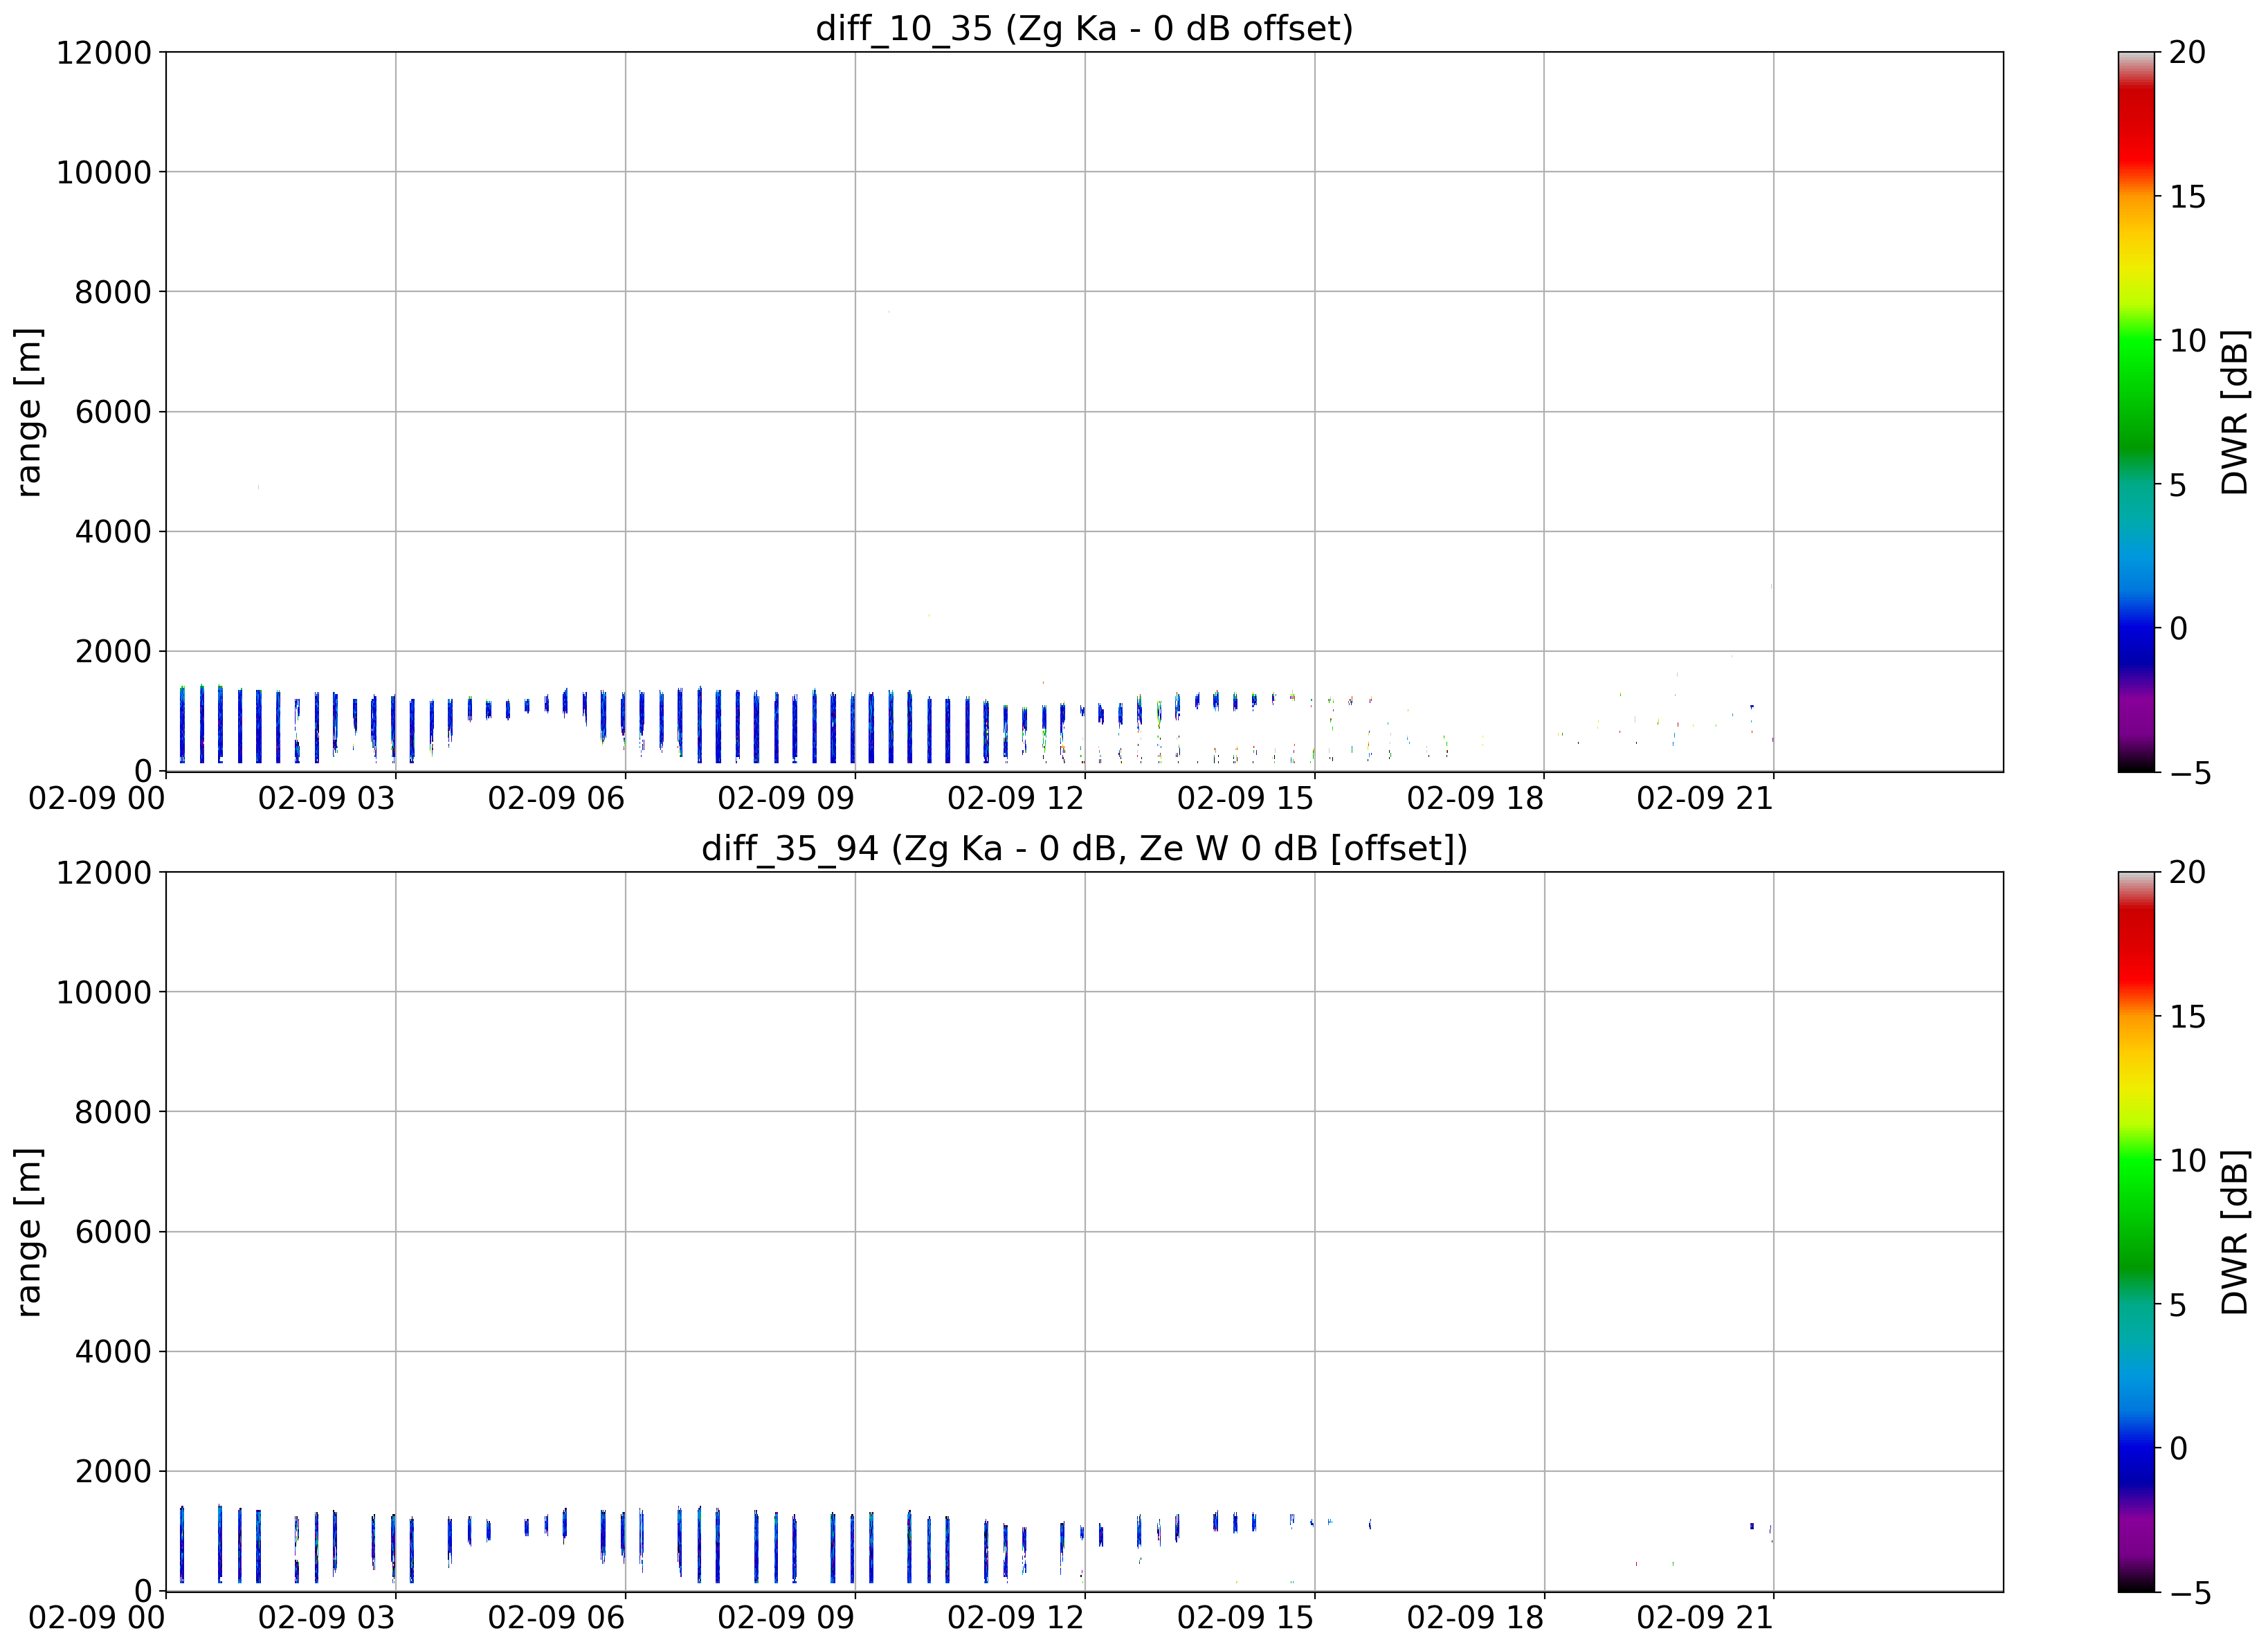Click the top plot's 02-09 21 time tick
Viewport: 2268px width, 1649px height.
pyautogui.click(x=1705, y=798)
